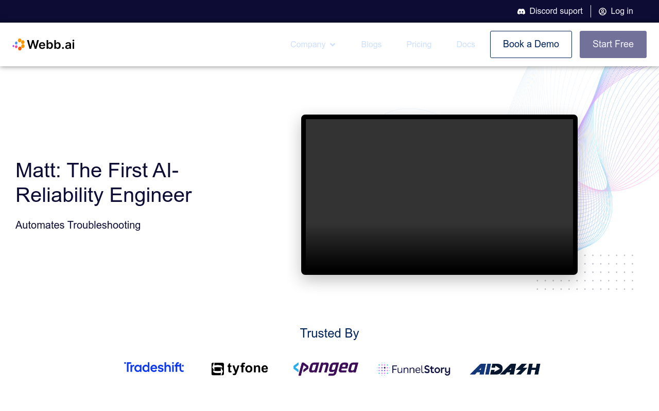Click the AiDash logo
This screenshot has height=411, width=659.
[x=505, y=369]
